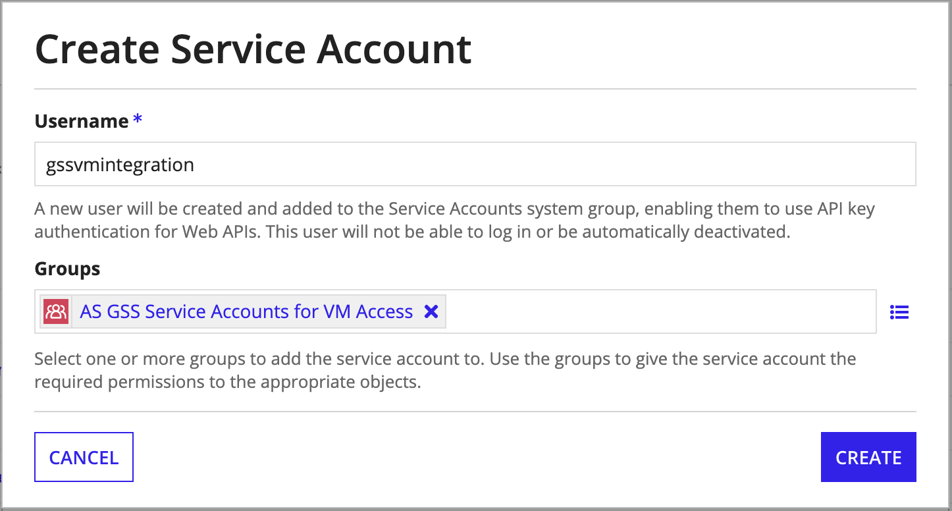
Task: Click the Username label
Action: 82,121
